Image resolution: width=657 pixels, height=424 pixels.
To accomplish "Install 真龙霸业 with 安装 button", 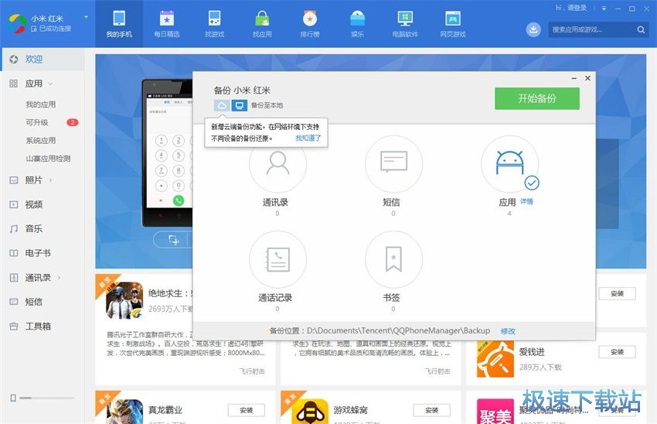I will click(247, 410).
